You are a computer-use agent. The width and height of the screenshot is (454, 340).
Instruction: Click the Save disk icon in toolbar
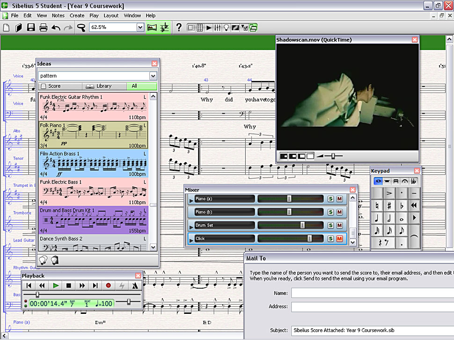[31, 28]
